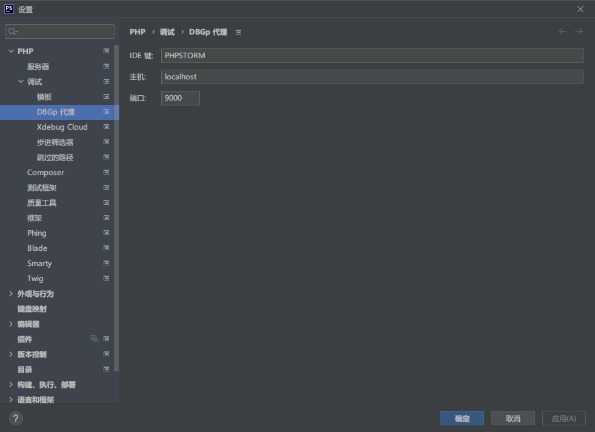This screenshot has width=595, height=432.
Task: Click the project icon beside DBGp 代理 breadcrumb
Action: point(238,32)
